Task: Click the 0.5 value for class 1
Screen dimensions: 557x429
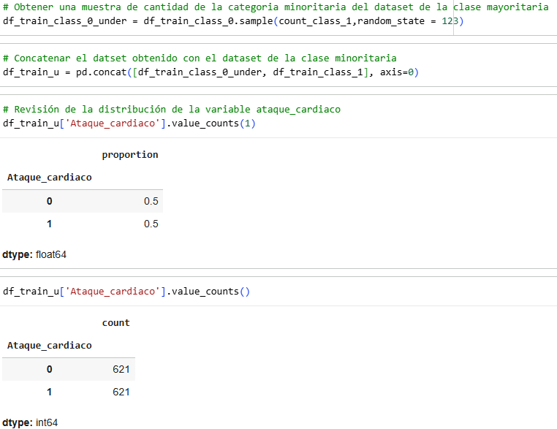Action: click(151, 224)
